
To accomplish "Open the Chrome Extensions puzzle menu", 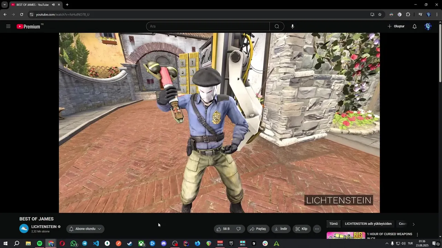I will coord(408,14).
